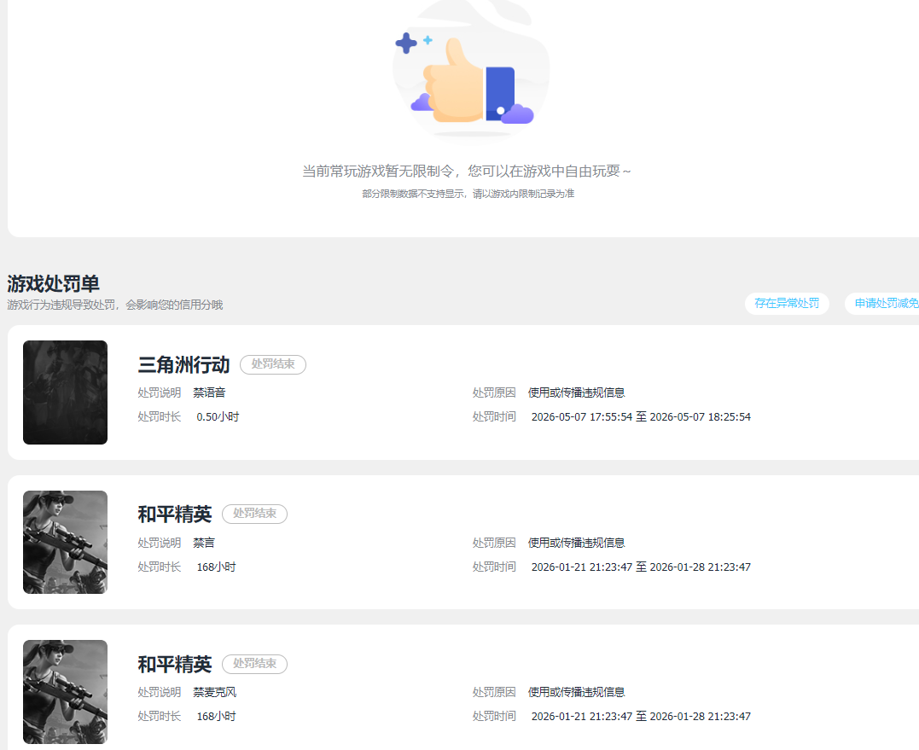The image size is (919, 750).
Task: Click the 存在异常处罚 button
Action: (787, 304)
